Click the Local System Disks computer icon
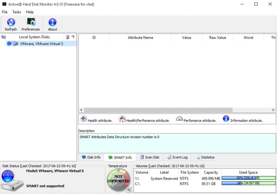This screenshot has width=277, height=194. (4, 37)
